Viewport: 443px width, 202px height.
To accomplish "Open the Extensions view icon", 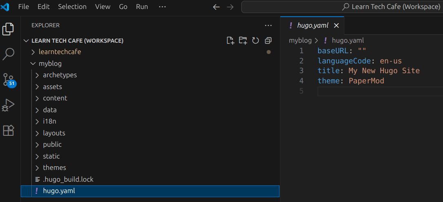I will tap(8, 130).
